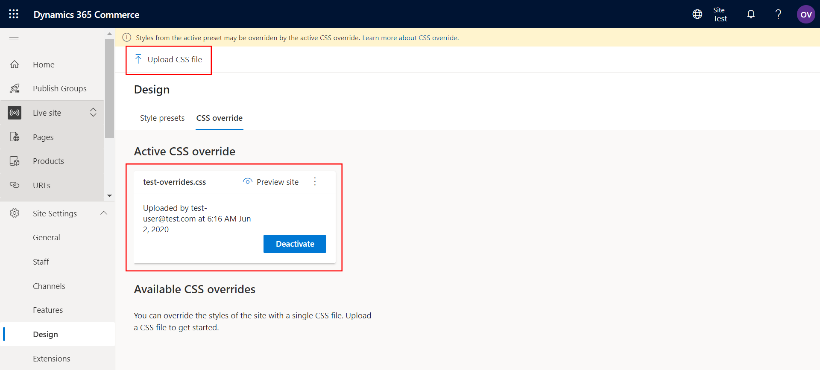The width and height of the screenshot is (820, 370).
Task: Click the globe site picker icon
Action: point(697,14)
